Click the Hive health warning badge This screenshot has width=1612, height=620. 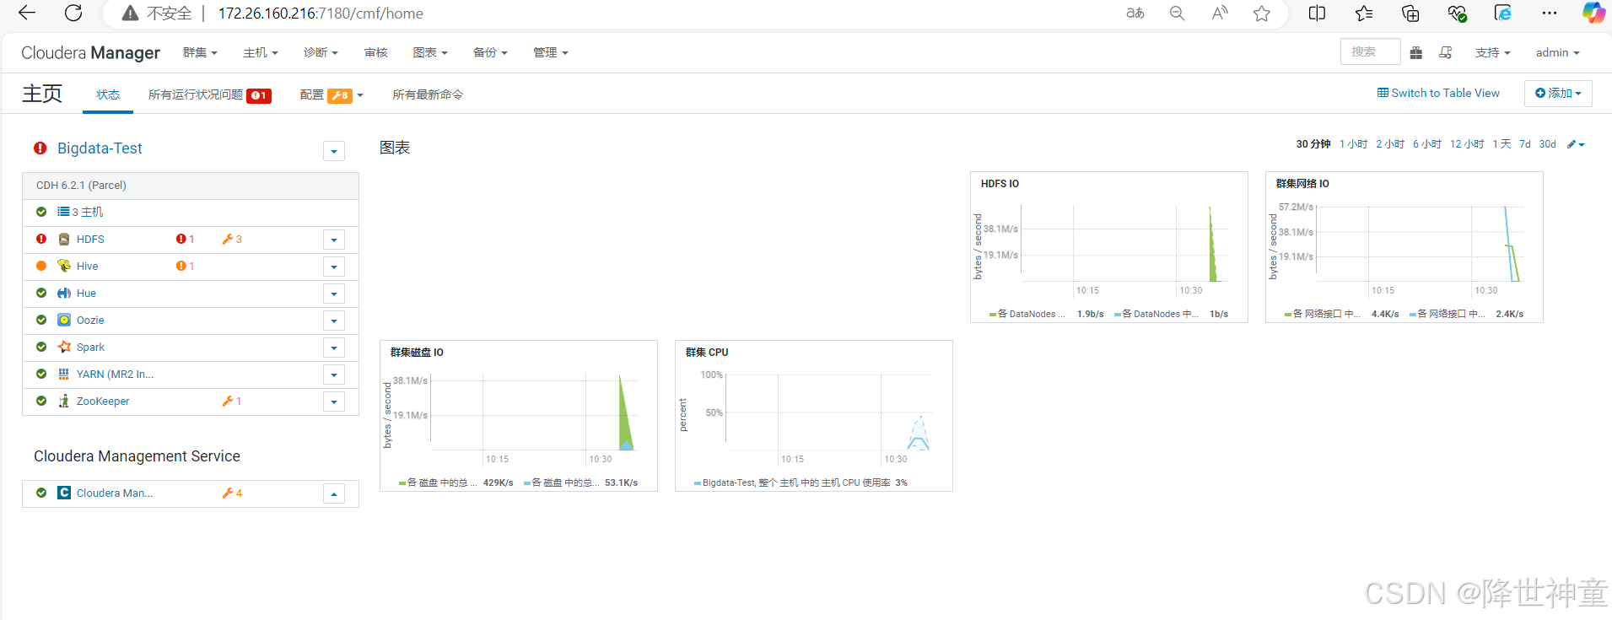(x=185, y=266)
